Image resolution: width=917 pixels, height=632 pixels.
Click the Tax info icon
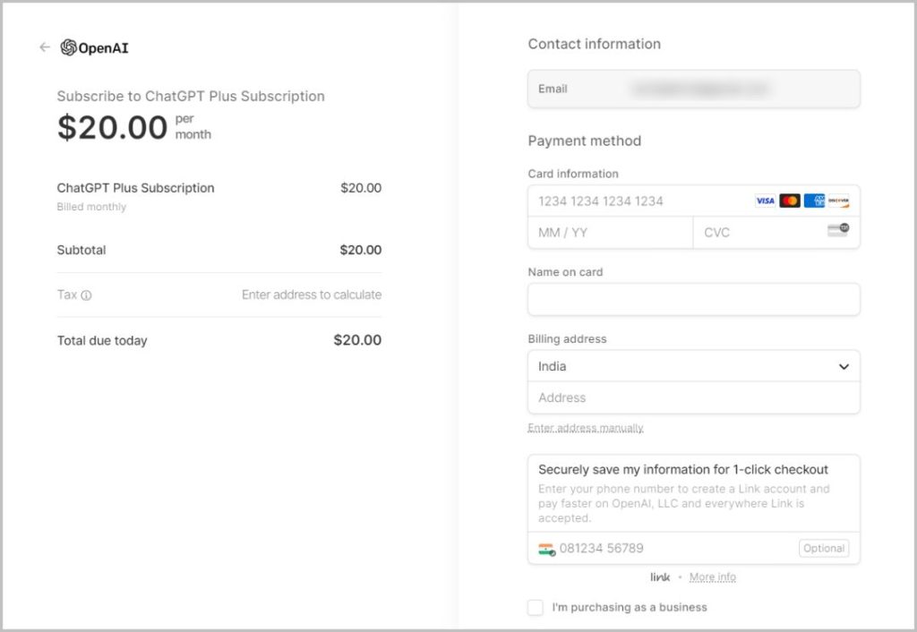click(86, 295)
